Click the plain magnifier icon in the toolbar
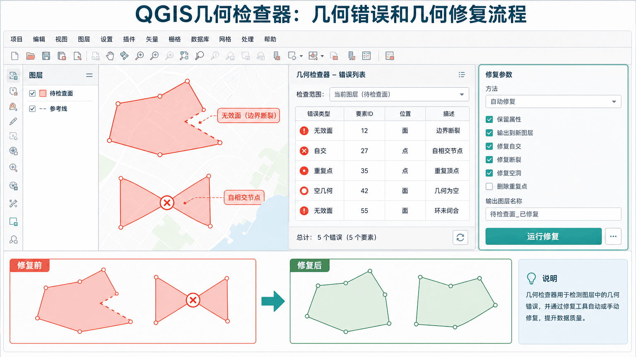Image resolution: width=636 pixels, height=357 pixels. [200, 56]
